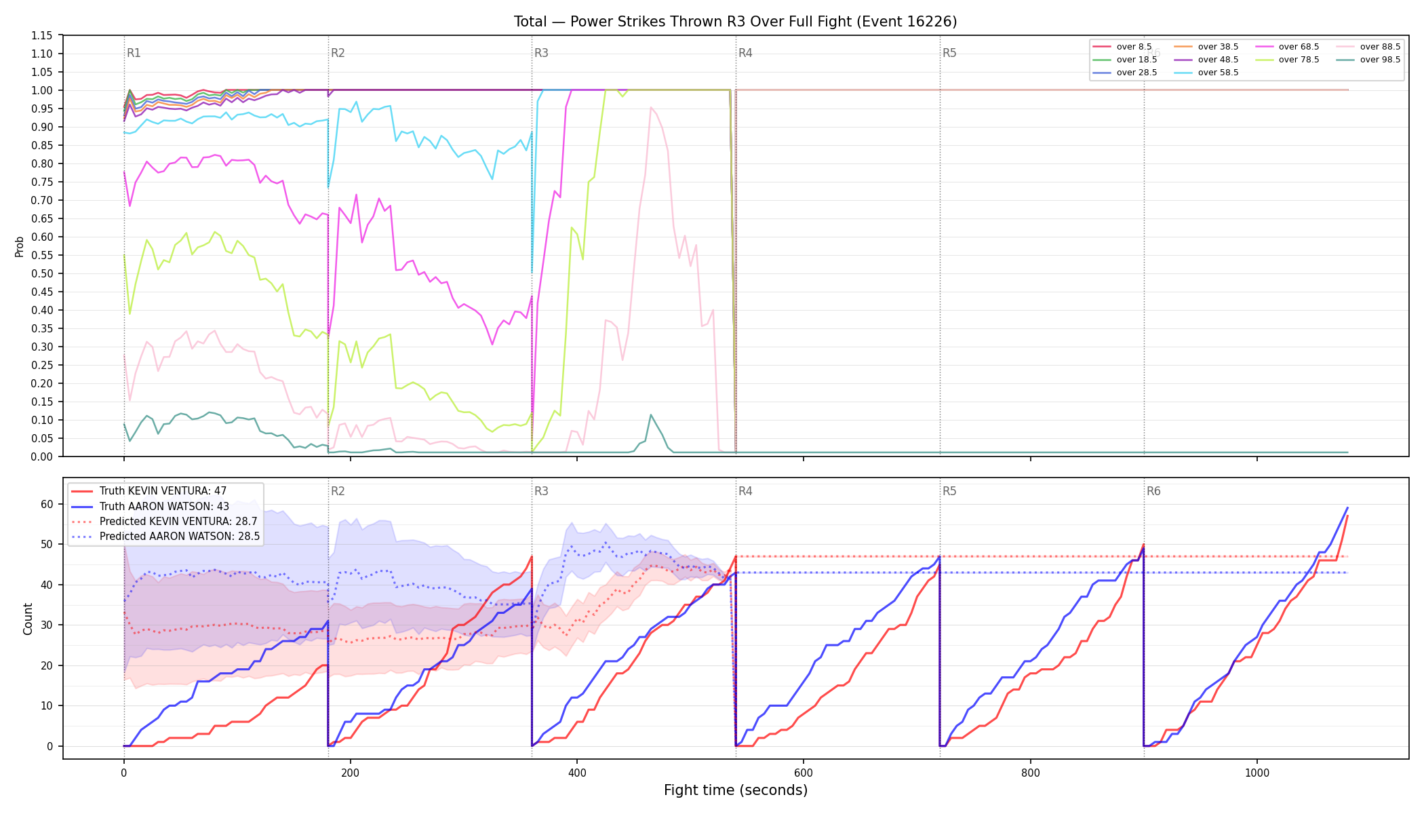Click the R1 round marker in probability chart
The width and height of the screenshot is (1424, 814).
pyautogui.click(x=134, y=53)
